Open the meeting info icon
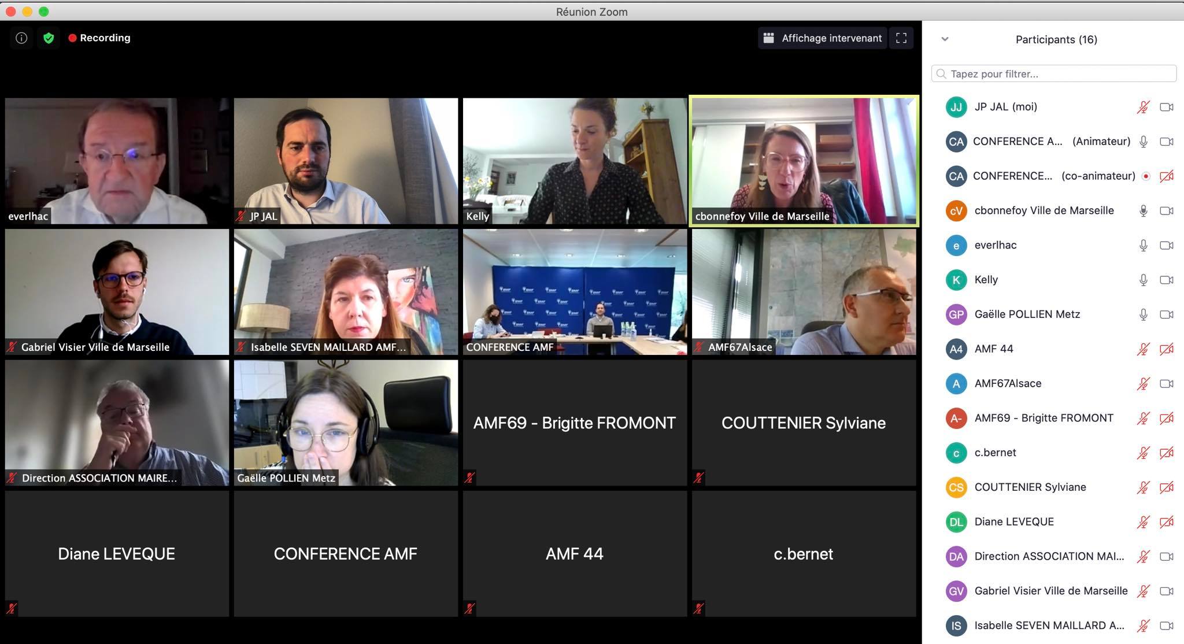 pos(21,38)
